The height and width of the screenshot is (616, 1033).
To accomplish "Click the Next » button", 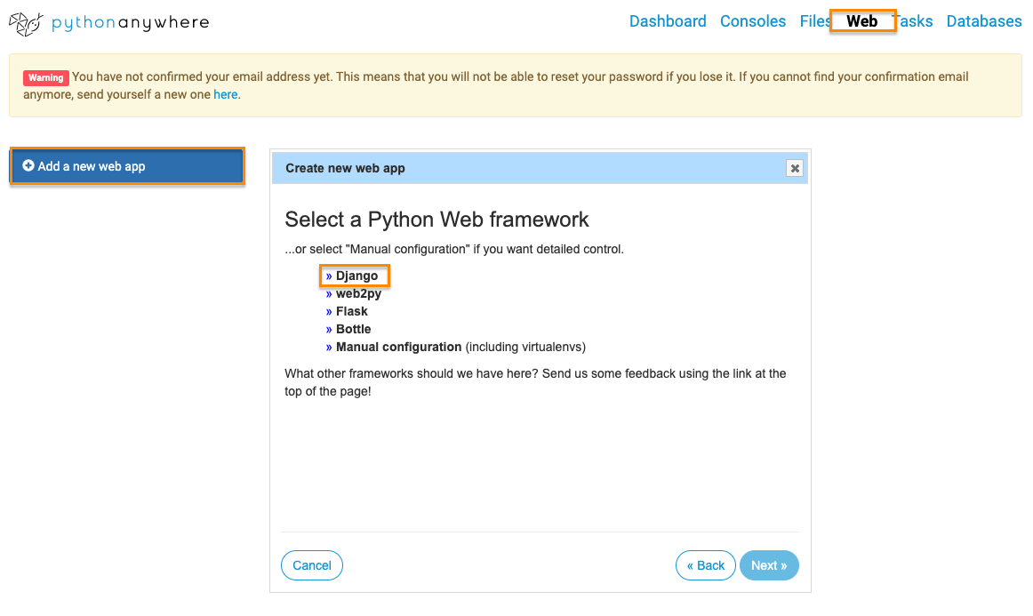I will 769,565.
